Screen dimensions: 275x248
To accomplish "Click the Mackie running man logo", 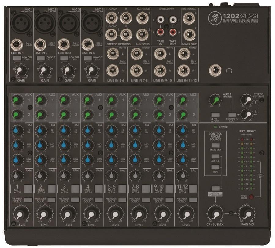I will point(215,18).
